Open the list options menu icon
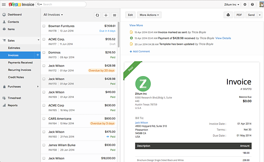Viewport: 264px width, 162px height. coord(115,15)
